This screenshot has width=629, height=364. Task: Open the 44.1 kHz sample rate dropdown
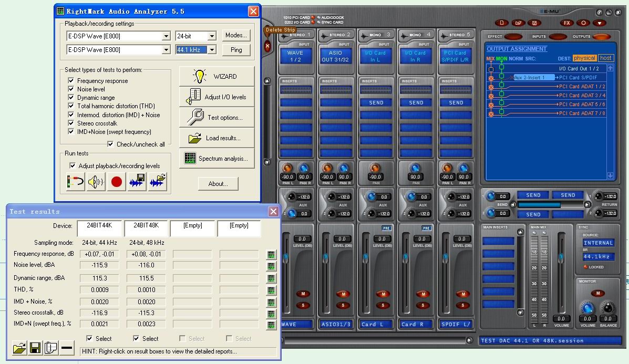click(x=212, y=50)
